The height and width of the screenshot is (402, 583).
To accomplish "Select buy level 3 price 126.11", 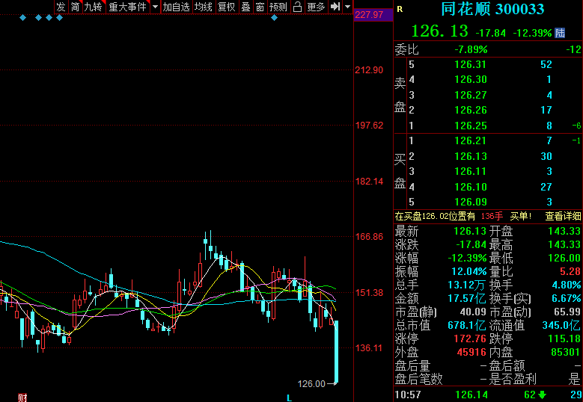I will pos(470,172).
